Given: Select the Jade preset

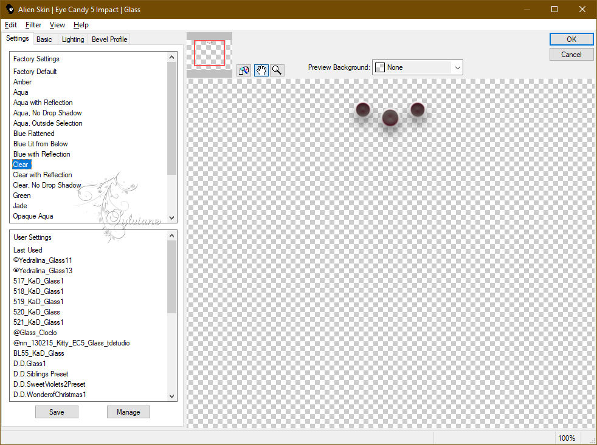Looking at the screenshot, I should coord(20,205).
